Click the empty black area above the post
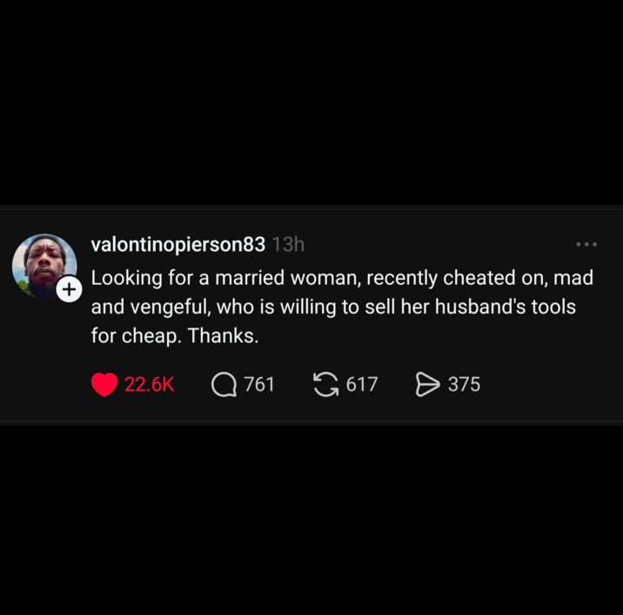 (x=311, y=103)
